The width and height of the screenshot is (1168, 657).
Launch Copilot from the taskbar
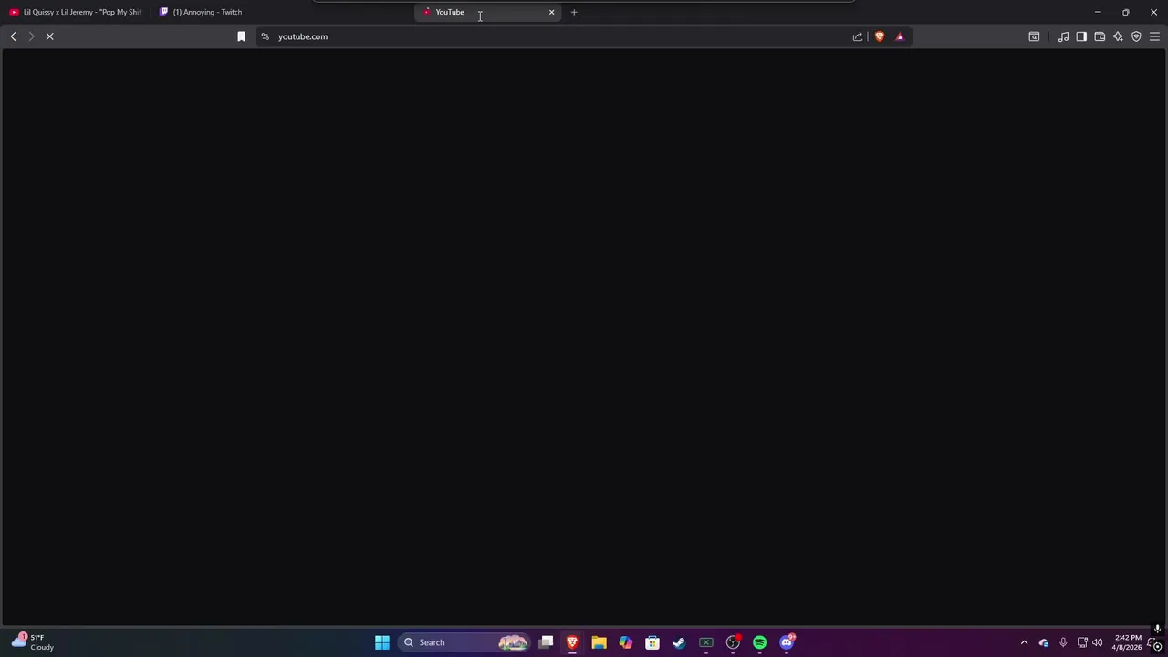point(625,642)
